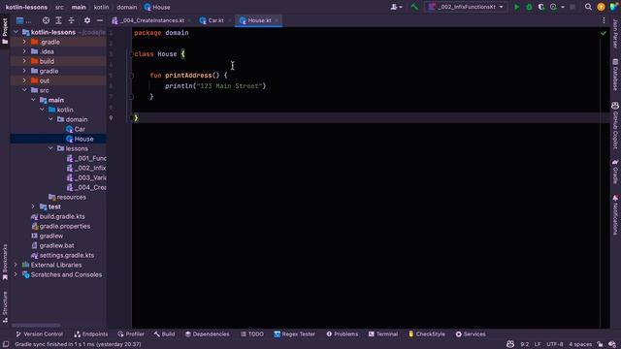Expand the test folder
The image size is (621, 349).
click(33, 206)
